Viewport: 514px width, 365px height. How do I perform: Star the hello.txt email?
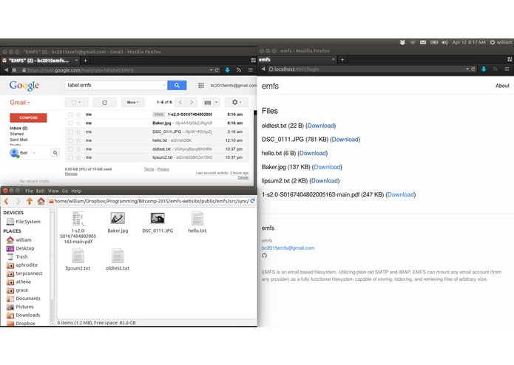tap(78, 140)
